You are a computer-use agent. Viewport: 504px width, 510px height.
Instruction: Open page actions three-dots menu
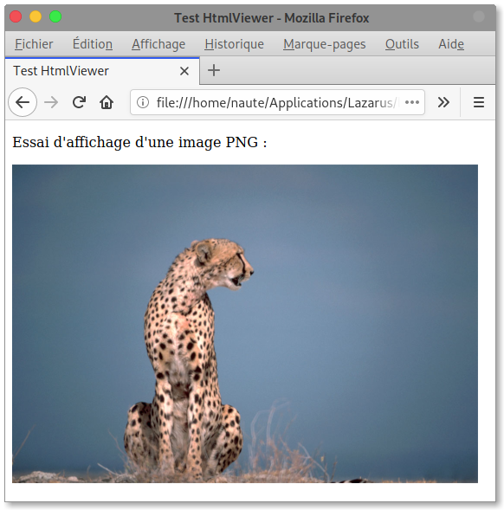(412, 102)
